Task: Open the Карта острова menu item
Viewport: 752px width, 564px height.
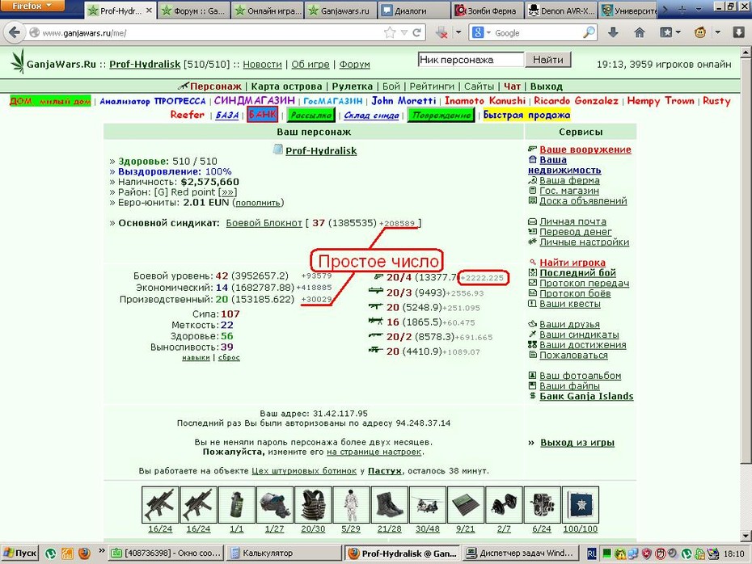Action: [x=286, y=86]
